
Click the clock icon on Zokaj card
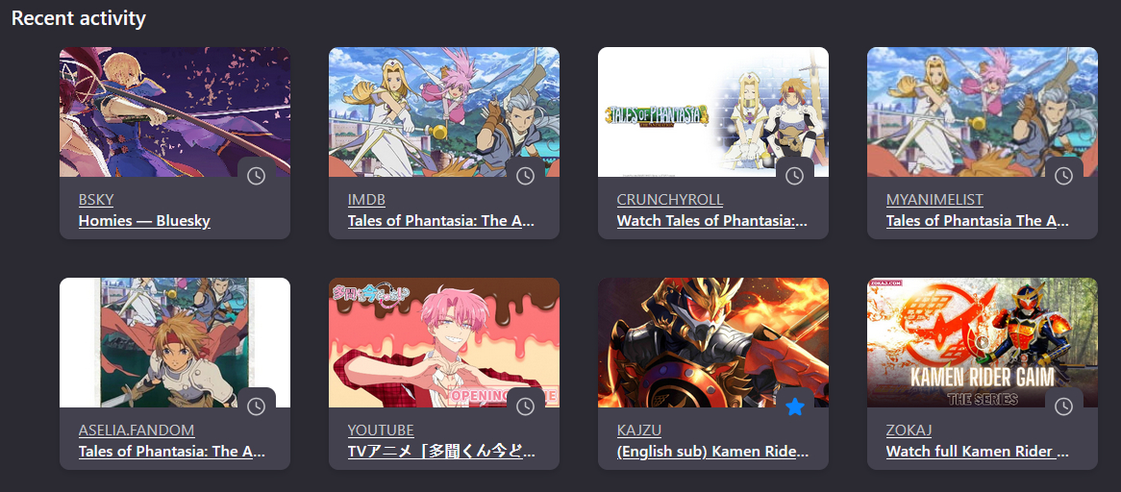pyautogui.click(x=1064, y=406)
